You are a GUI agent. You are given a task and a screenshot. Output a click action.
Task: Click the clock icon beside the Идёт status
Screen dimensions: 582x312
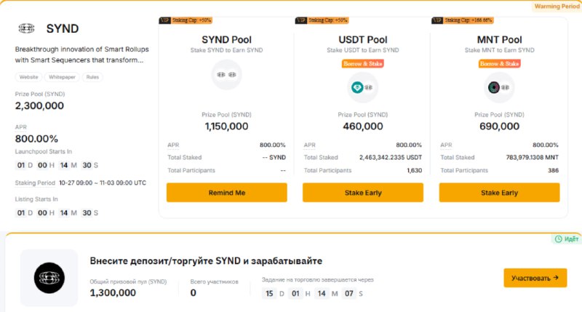[x=558, y=239]
